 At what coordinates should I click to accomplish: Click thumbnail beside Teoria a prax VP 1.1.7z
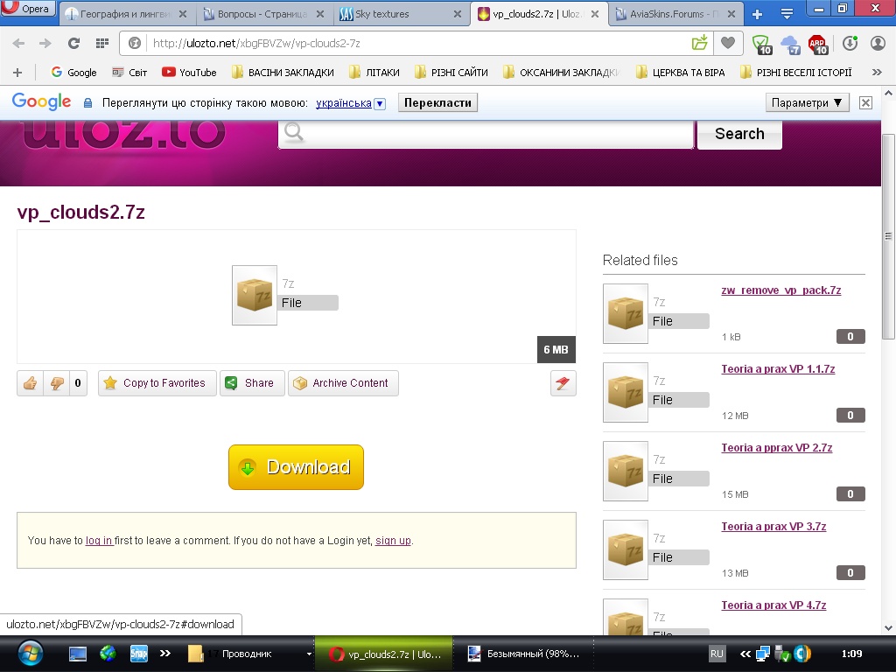coord(625,393)
